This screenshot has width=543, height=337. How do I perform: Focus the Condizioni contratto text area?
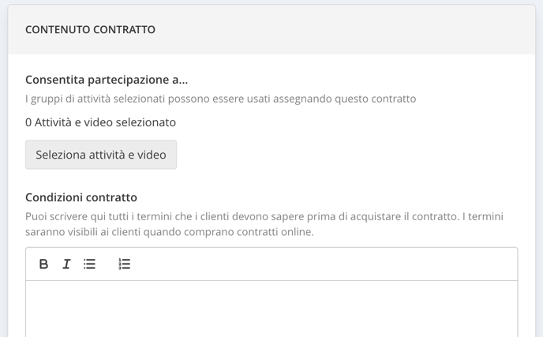pos(271,309)
